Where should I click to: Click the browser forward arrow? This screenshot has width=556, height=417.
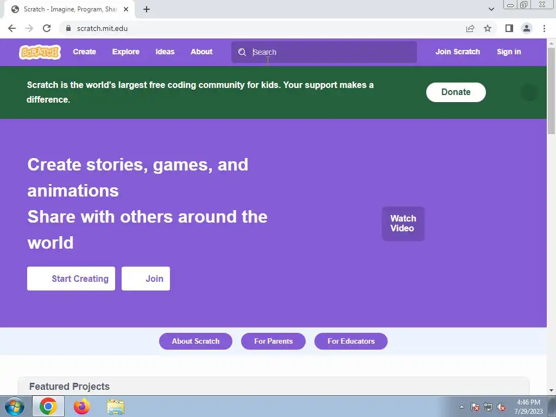[29, 28]
